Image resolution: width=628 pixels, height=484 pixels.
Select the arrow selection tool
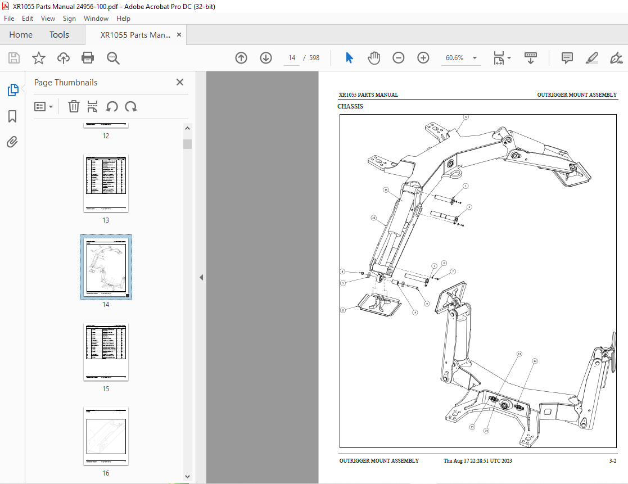coord(349,58)
